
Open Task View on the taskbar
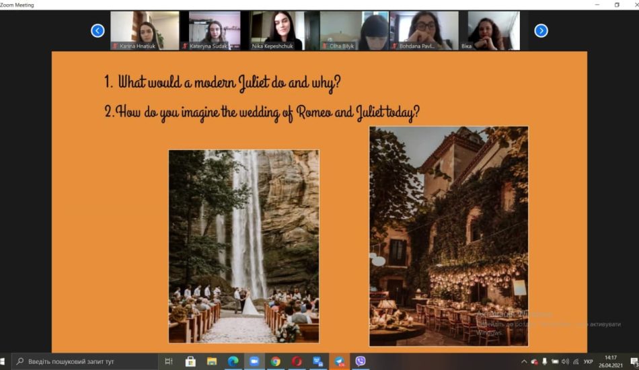[169, 361]
